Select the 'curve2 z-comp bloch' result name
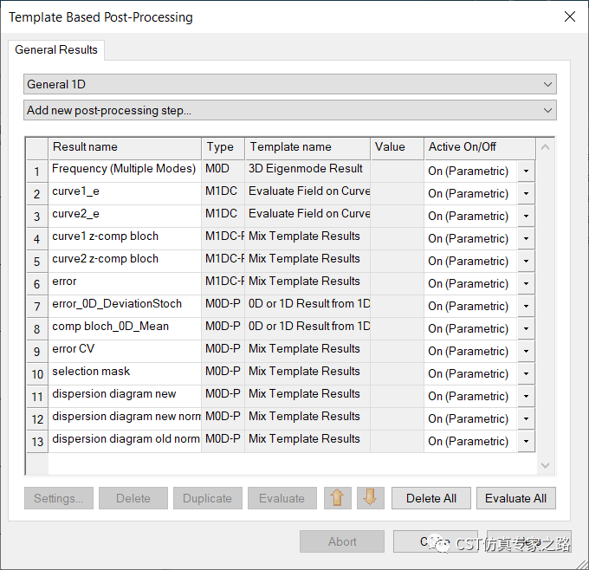The width and height of the screenshot is (589, 570). click(125, 262)
